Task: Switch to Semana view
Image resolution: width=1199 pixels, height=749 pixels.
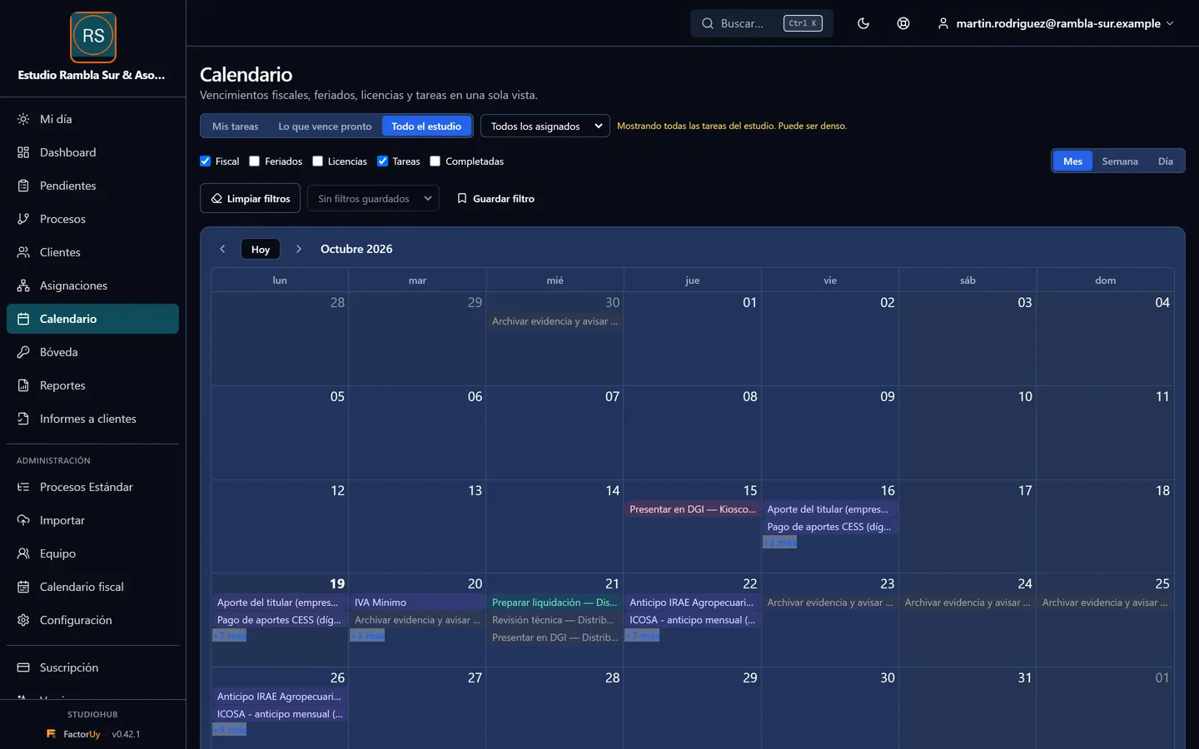Action: 1120,161
